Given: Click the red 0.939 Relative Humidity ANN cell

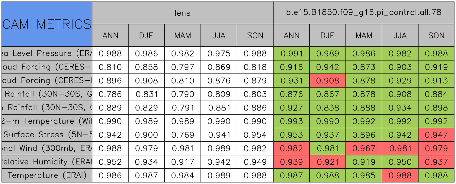Looking at the screenshot, I should pos(291,162).
